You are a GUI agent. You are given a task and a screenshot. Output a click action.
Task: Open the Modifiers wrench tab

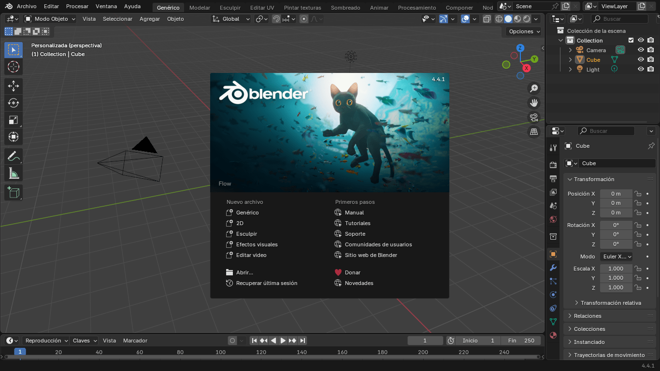[553, 268]
